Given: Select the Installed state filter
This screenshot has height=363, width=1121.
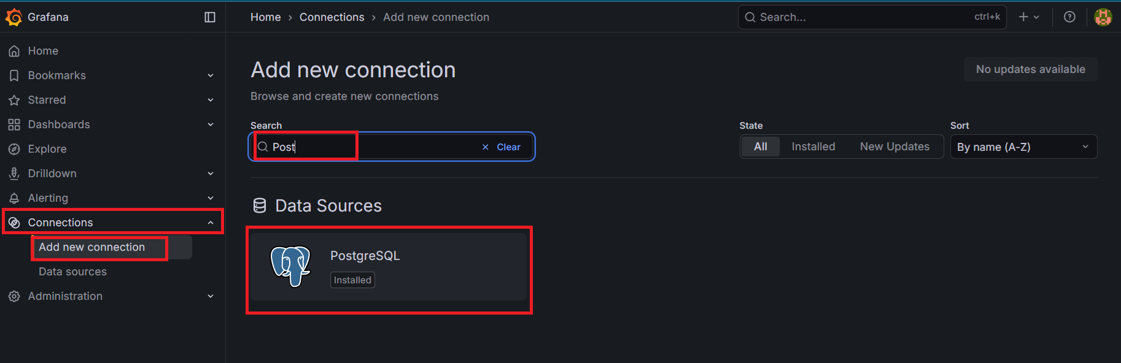Looking at the screenshot, I should pyautogui.click(x=813, y=147).
